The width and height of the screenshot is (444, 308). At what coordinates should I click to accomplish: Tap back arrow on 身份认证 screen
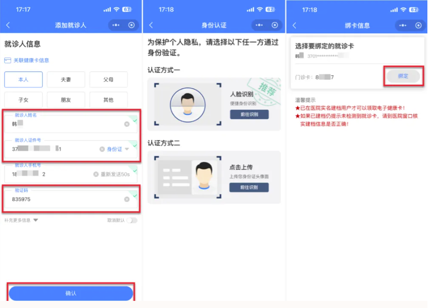(x=151, y=25)
